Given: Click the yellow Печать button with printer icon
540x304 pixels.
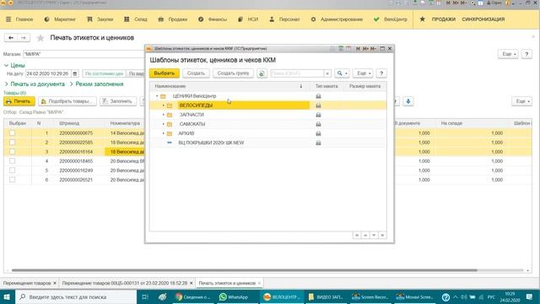Looking at the screenshot, I should pyautogui.click(x=19, y=101).
